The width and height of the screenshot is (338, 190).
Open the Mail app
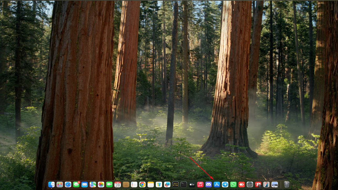click(x=84, y=184)
